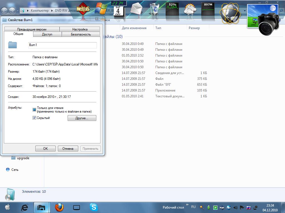This screenshot has height=213, width=285.
Task: Expand breadcrumb arrow before 'Компьютер'
Action: [x=28, y=11]
